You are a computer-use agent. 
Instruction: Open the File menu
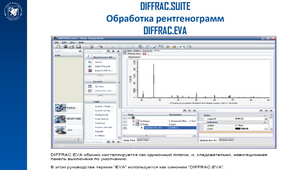pos(57,42)
